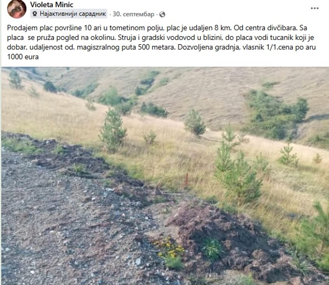Open the hillside land plot photo
Viewport: 329px width, 285px height.
[x=165, y=176]
